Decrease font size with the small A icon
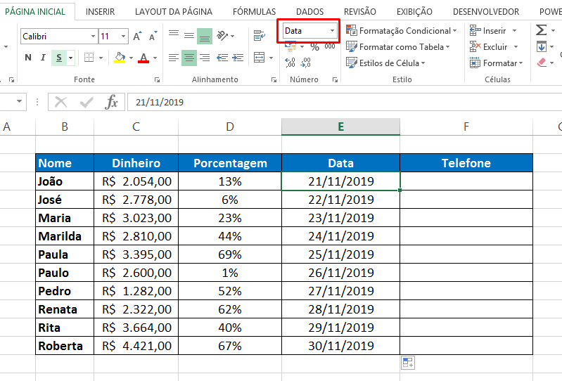Viewport: 562px width, 381px height. [153, 36]
